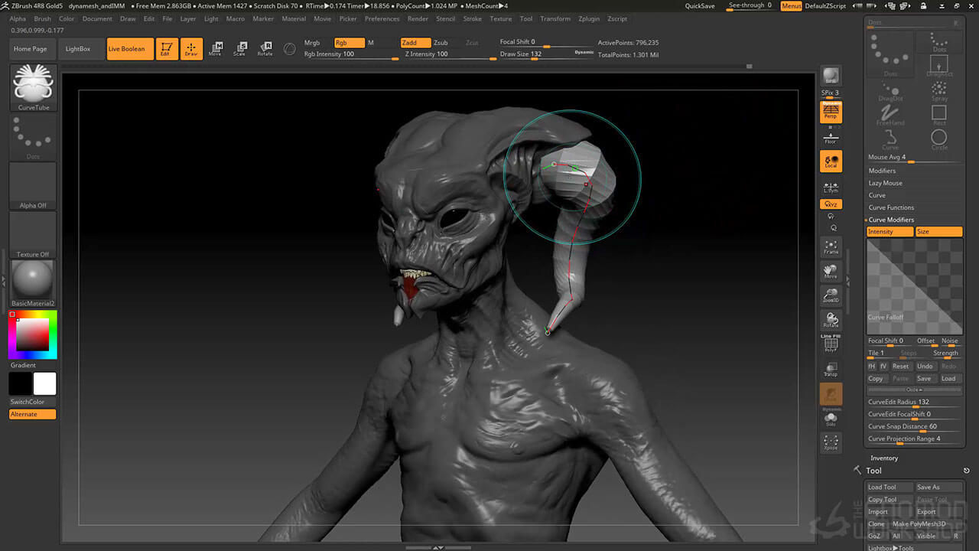This screenshot has height=551, width=979.
Task: Click the Make PolyMesh3D button
Action: 919,524
